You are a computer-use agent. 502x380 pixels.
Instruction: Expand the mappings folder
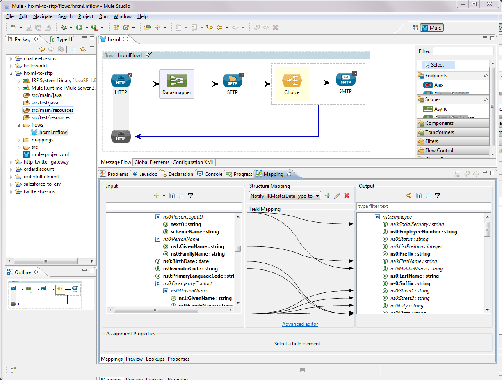19,140
